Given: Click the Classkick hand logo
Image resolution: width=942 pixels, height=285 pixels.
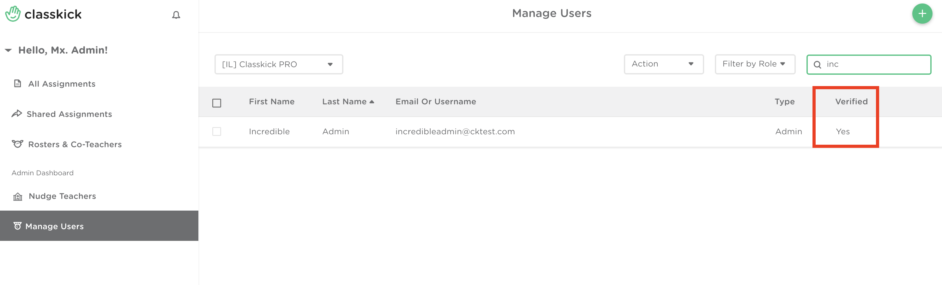Looking at the screenshot, I should [13, 14].
